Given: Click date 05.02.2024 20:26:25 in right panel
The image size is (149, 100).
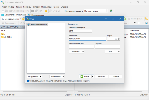Looking at the screenshot, I should (138, 37).
